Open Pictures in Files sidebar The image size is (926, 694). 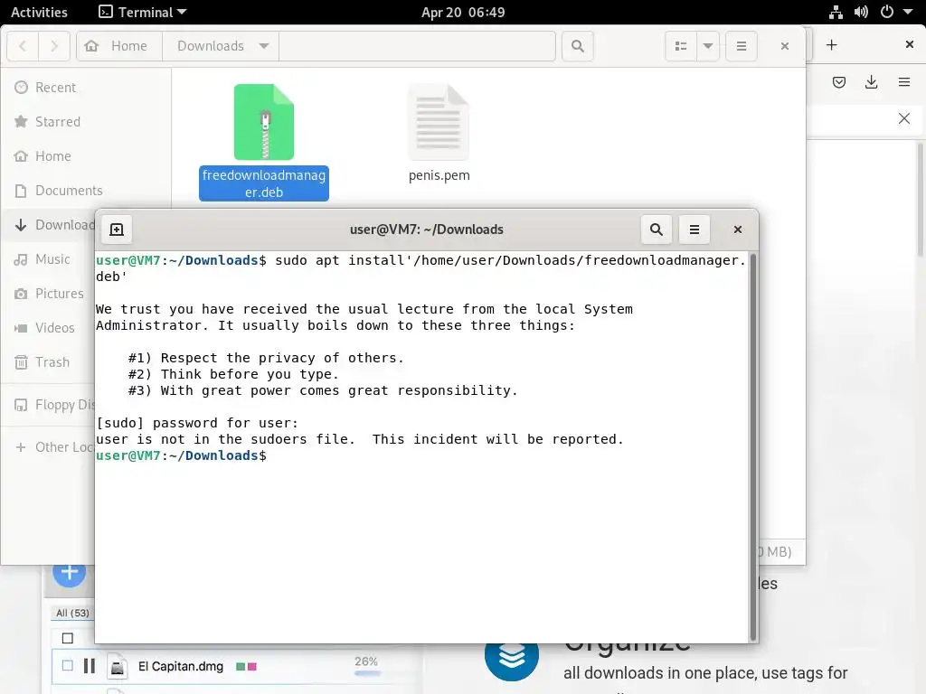(x=49, y=294)
